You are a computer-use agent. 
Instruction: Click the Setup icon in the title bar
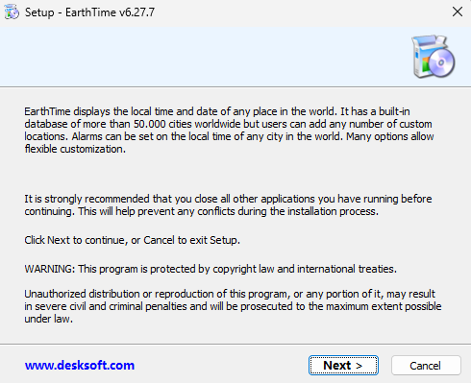[x=12, y=12]
